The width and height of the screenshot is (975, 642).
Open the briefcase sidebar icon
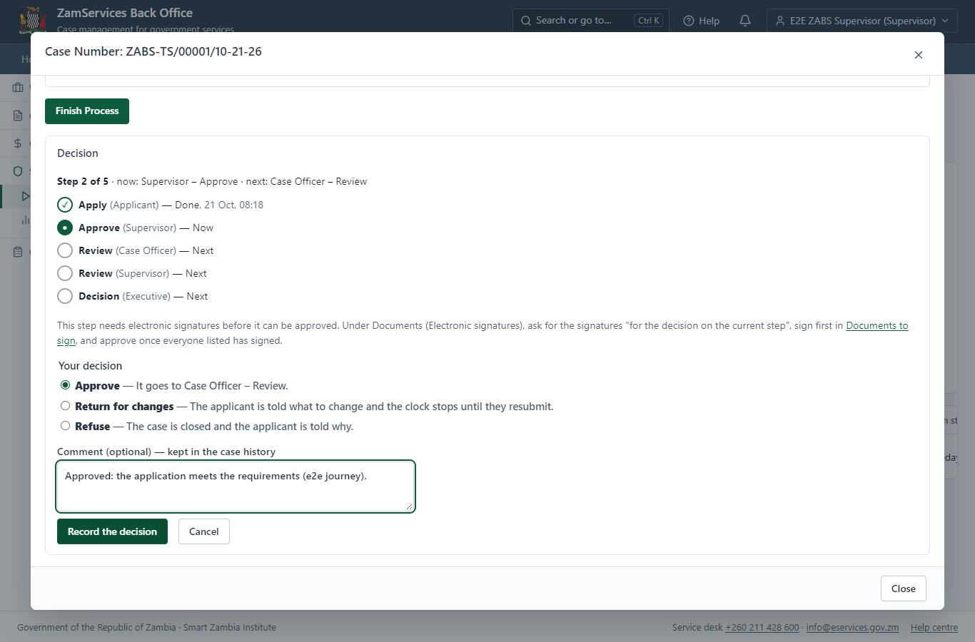pos(18,88)
